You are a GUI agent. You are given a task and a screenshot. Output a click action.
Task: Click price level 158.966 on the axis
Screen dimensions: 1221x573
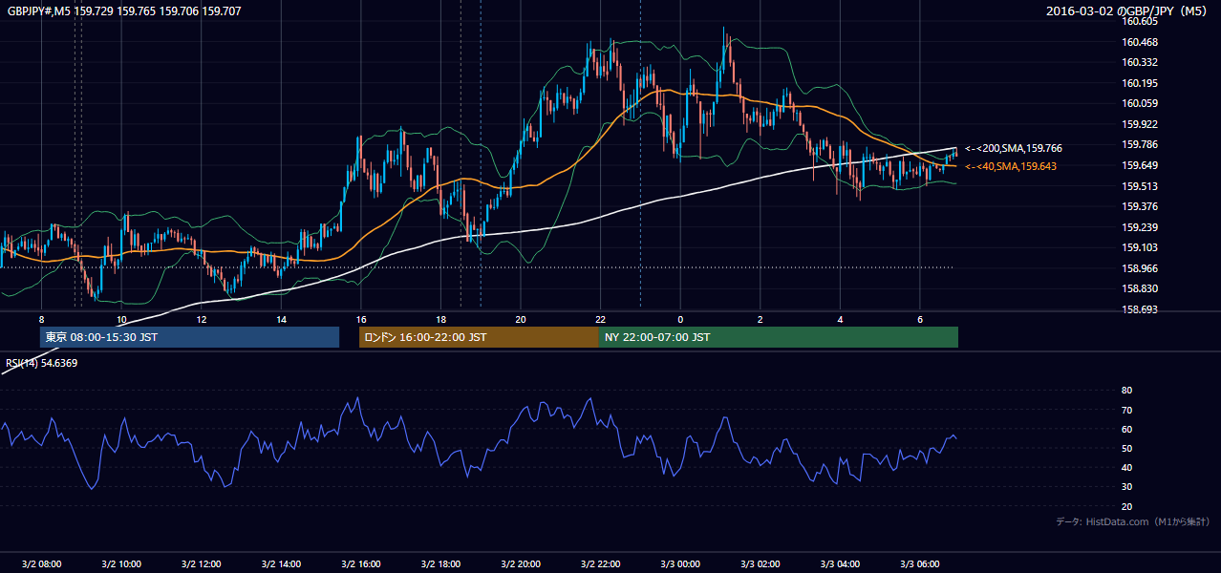click(x=1140, y=268)
